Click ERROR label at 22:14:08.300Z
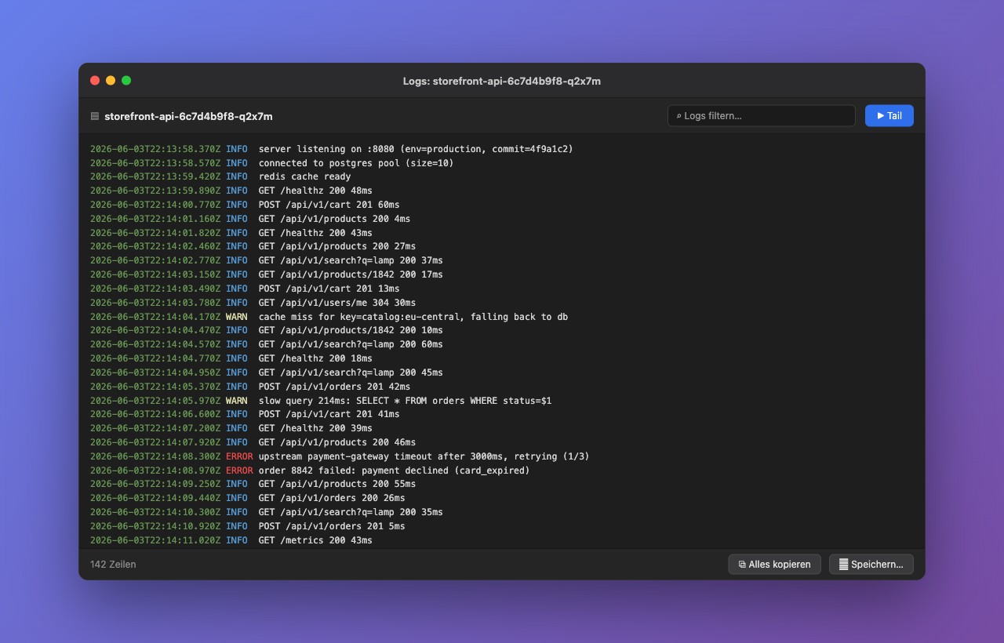Viewport: 1004px width, 643px height. (x=239, y=456)
